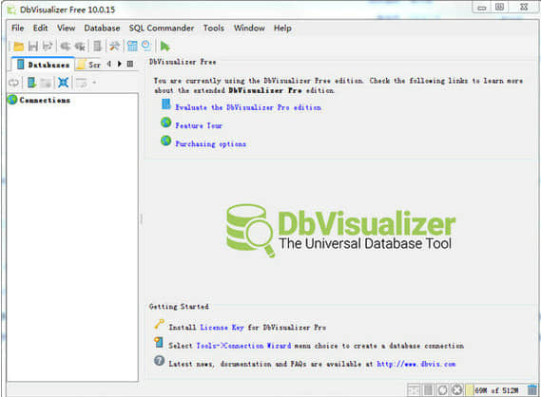Open the Purchasing options link
The width and height of the screenshot is (541, 397).
(x=211, y=144)
